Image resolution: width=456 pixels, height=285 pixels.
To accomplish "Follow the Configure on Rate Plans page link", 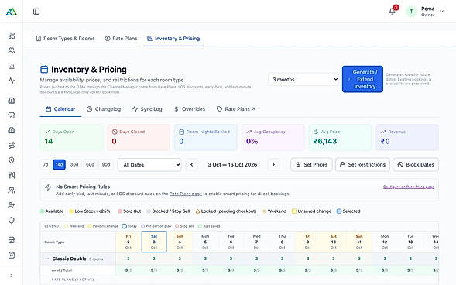I will [x=409, y=187].
